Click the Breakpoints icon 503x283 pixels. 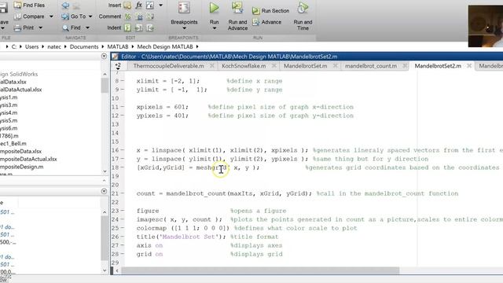(x=184, y=8)
